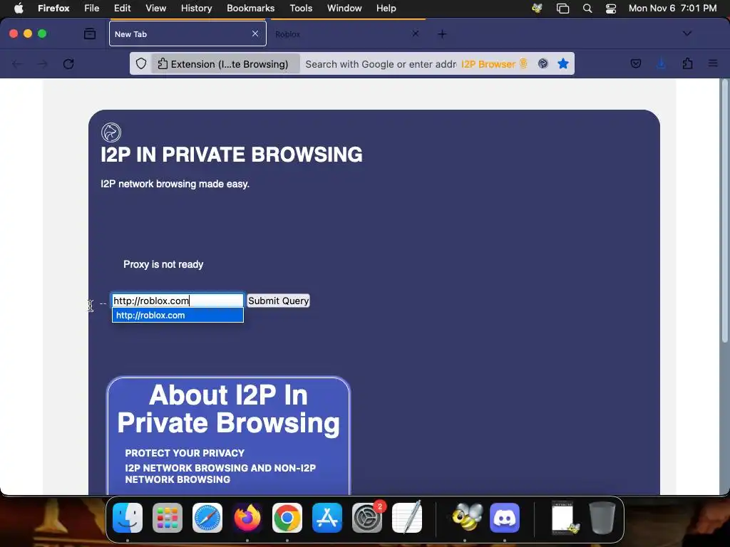730x547 pixels.
Task: Open the Downloads arrow icon
Action: coord(661,63)
